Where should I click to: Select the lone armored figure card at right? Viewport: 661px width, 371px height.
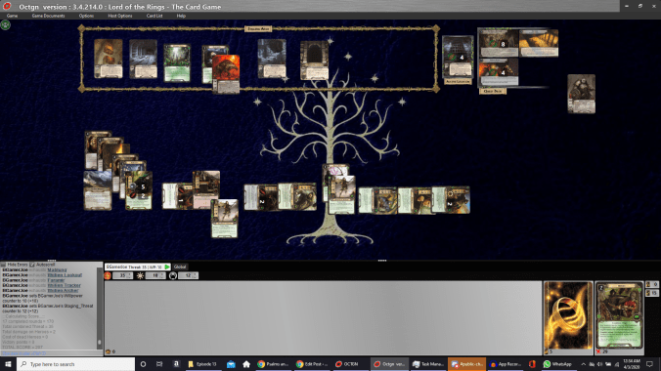pyautogui.click(x=582, y=94)
